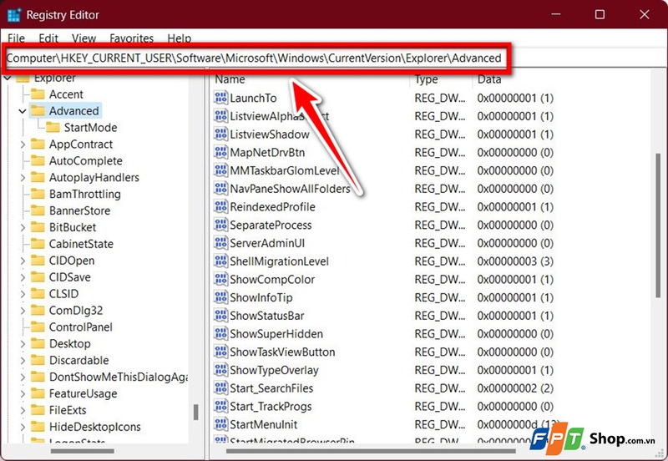Click the StartMenuInit value icon
Image resolution: width=668 pixels, height=461 pixels.
[220, 424]
